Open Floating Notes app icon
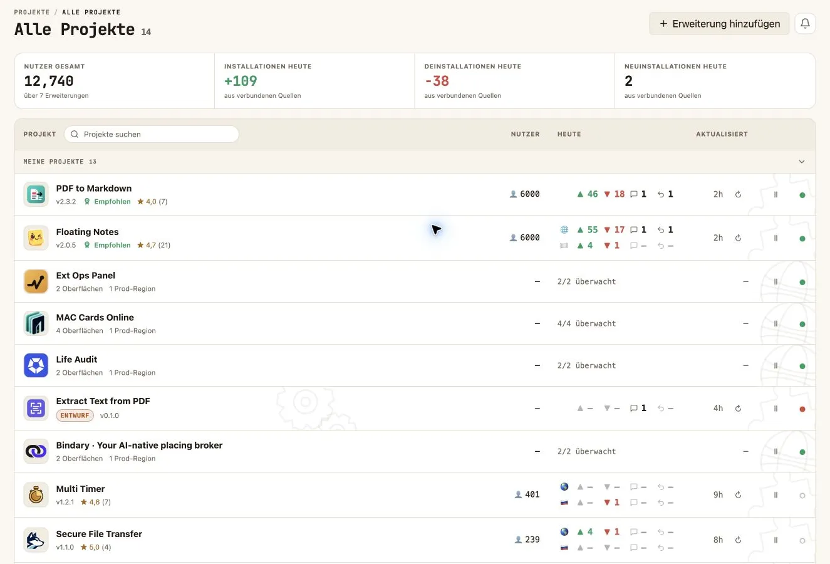The image size is (830, 564). [36, 238]
